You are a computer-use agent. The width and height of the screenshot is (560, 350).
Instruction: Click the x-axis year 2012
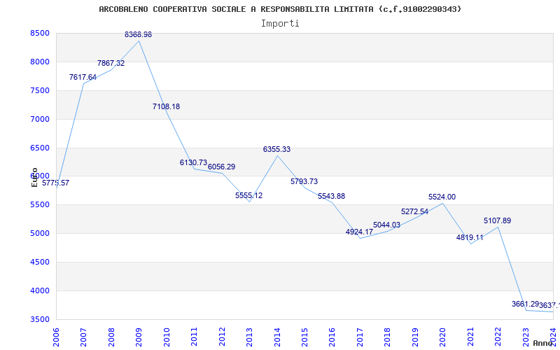point(222,337)
